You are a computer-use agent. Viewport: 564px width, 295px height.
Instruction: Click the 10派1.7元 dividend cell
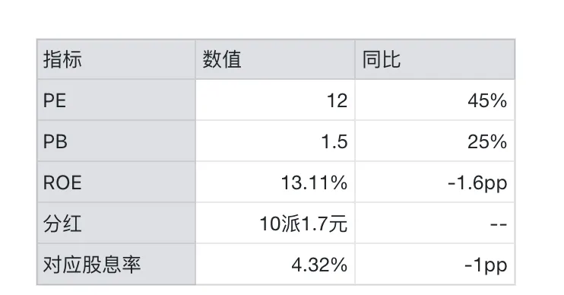(275, 223)
